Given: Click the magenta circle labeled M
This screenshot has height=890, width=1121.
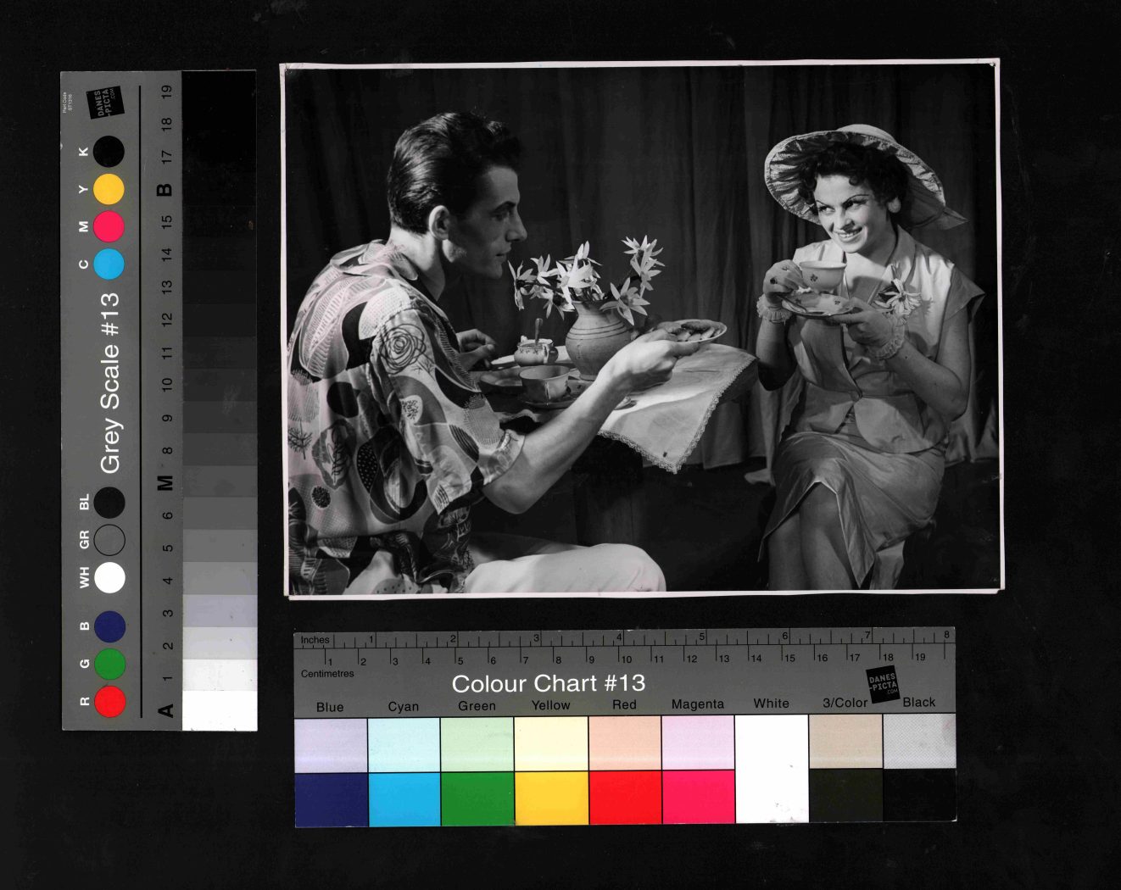Looking at the screenshot, I should [109, 226].
